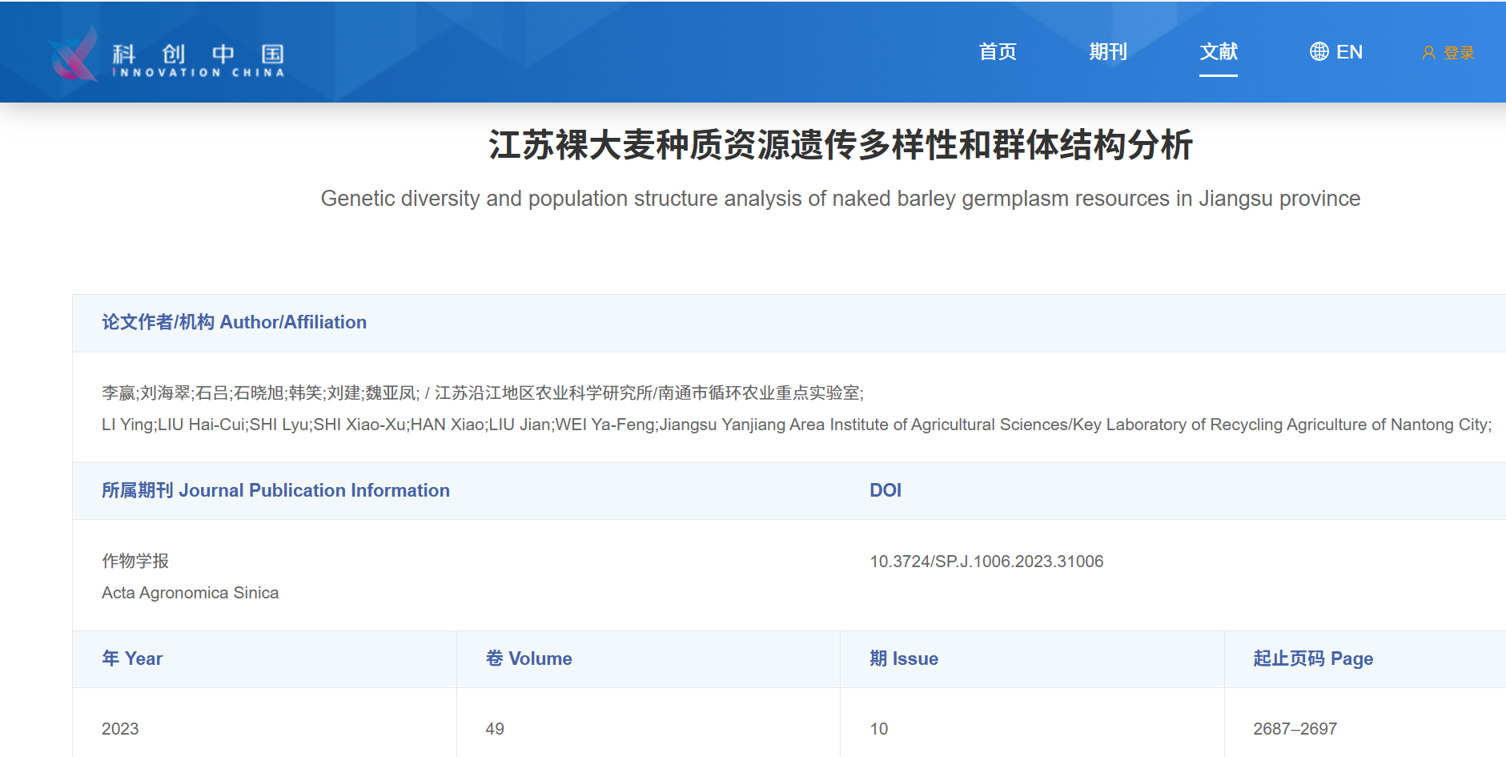Click the DOI number 10.3724/SP.J.1006.2023.31006
The height and width of the screenshot is (757, 1506).
click(x=986, y=562)
